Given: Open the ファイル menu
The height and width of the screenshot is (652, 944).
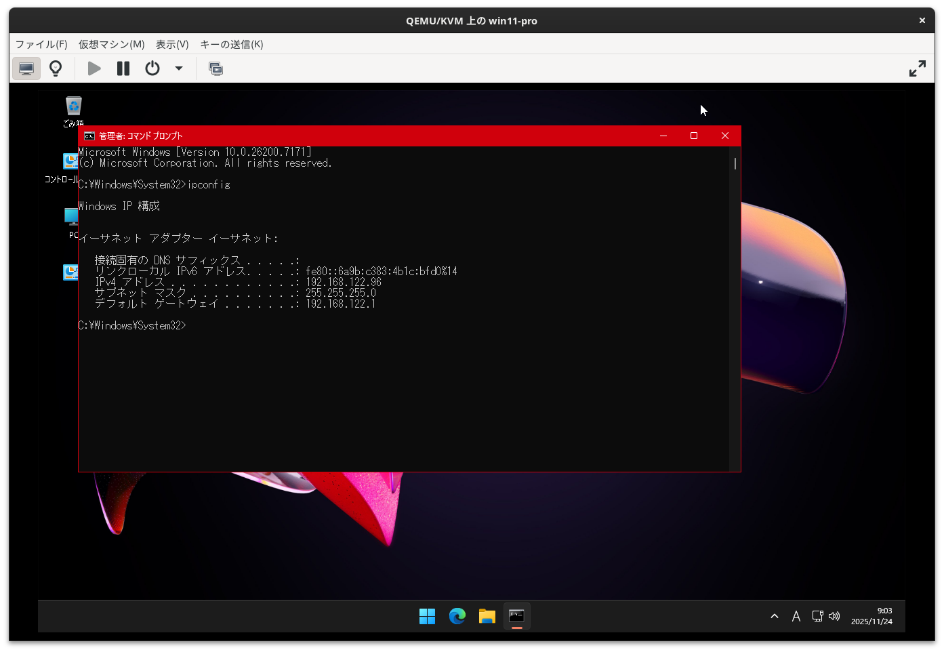Looking at the screenshot, I should click(41, 44).
